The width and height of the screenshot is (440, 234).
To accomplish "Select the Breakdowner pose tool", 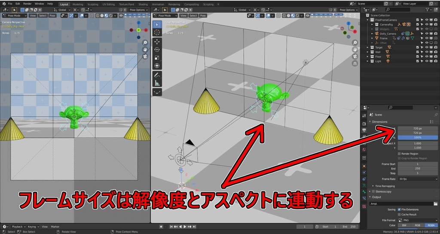I will coord(157,92).
